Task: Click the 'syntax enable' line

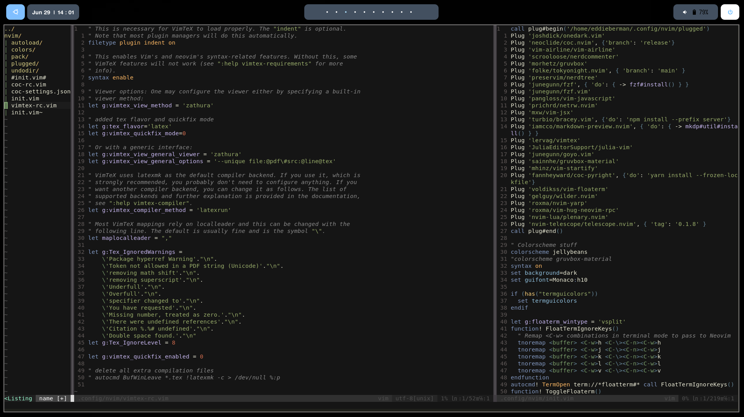Action: 111,78
